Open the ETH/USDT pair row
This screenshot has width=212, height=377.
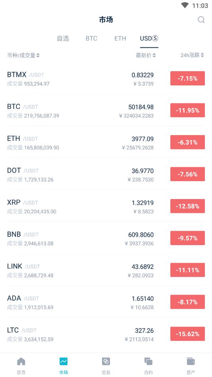pos(106,143)
